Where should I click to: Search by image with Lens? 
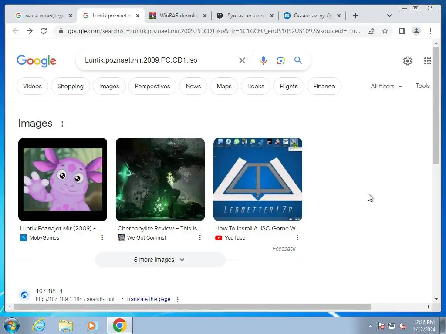281,60
